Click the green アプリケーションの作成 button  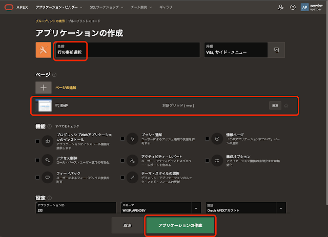[180, 225]
